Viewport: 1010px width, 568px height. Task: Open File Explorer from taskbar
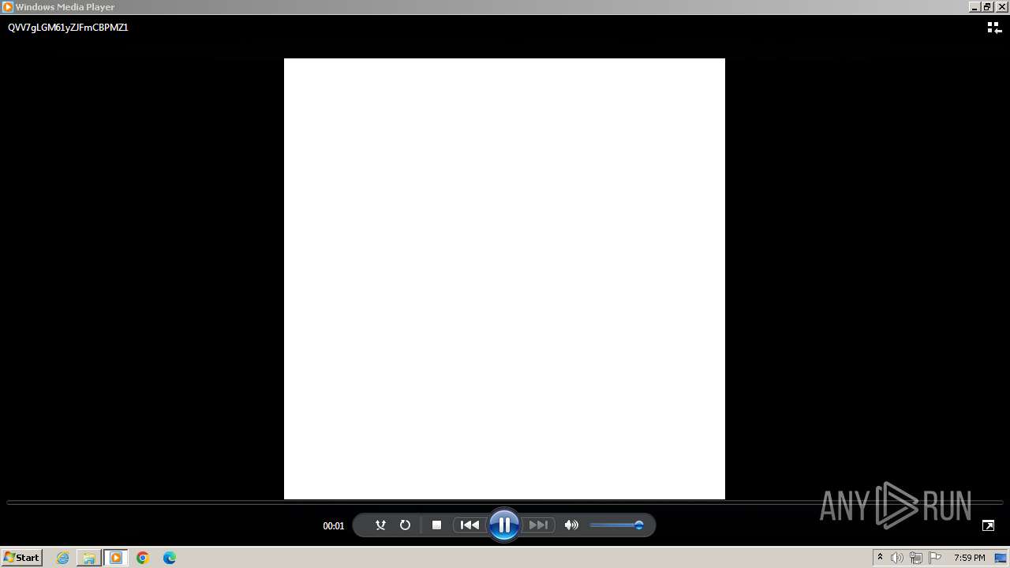pyautogui.click(x=89, y=558)
